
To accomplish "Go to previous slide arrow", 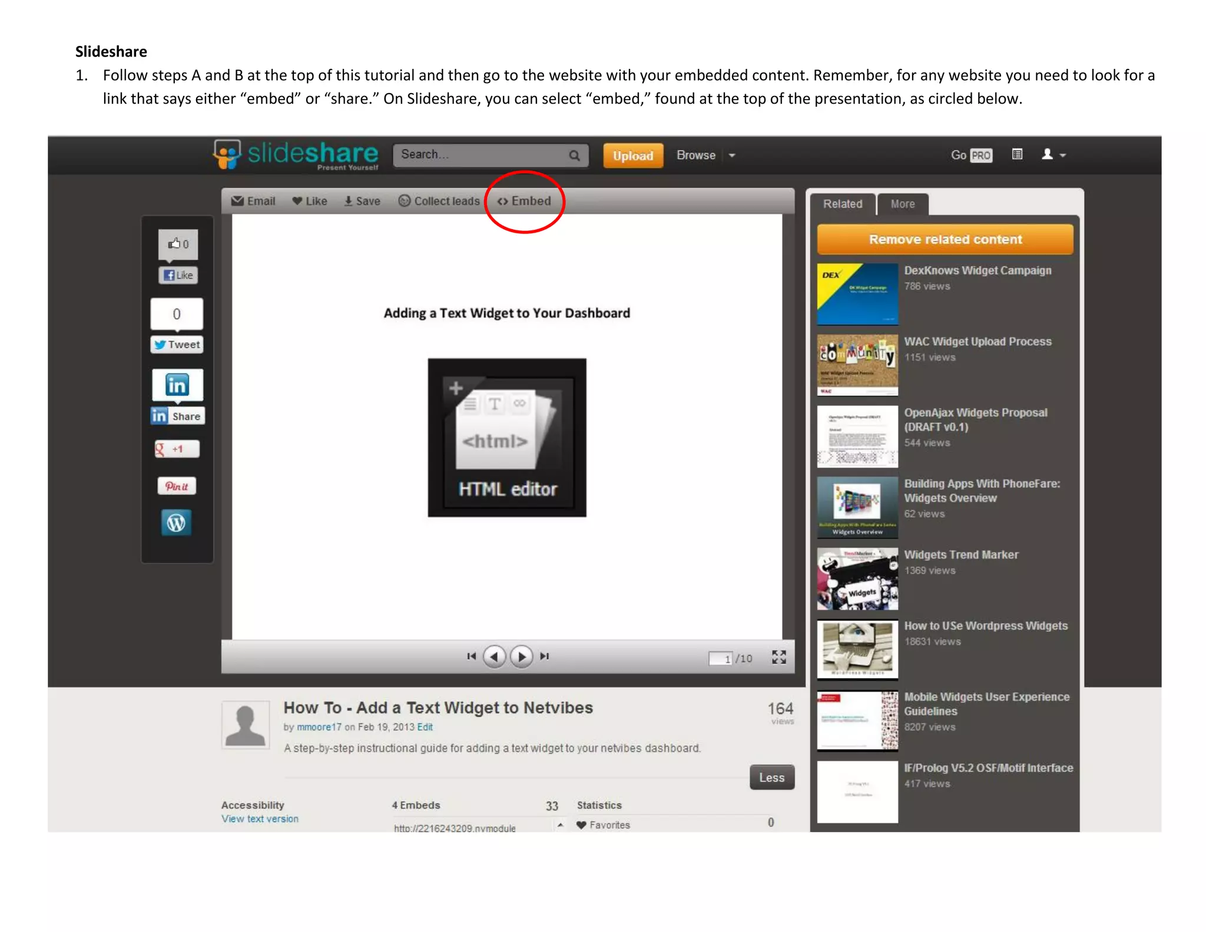I will click(494, 656).
